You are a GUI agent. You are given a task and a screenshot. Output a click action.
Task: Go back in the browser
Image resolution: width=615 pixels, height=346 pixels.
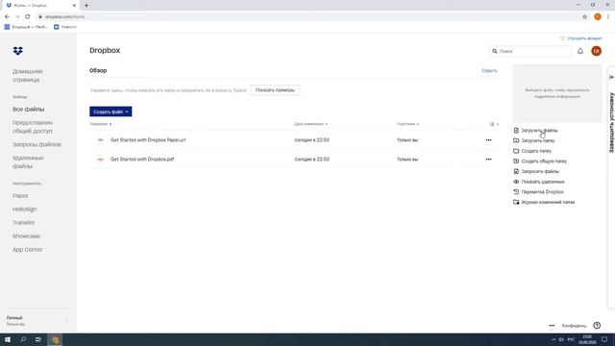[x=7, y=16]
